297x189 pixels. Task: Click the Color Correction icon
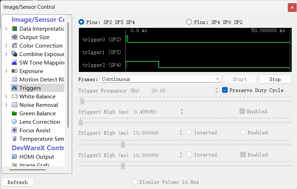coord(14,46)
